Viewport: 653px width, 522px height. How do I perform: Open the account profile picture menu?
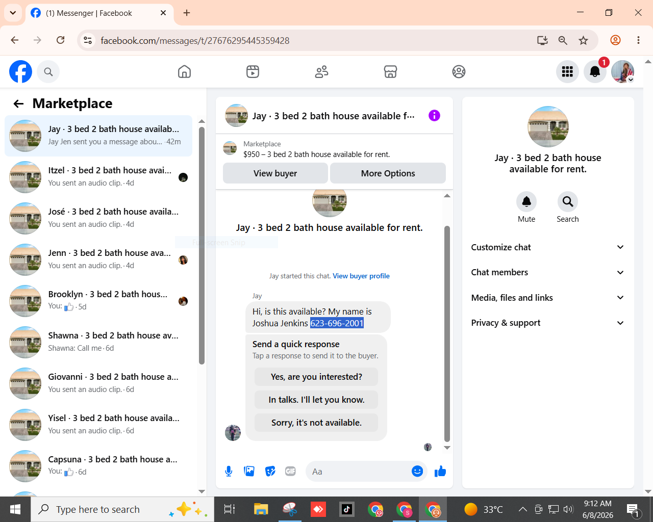[x=622, y=72]
